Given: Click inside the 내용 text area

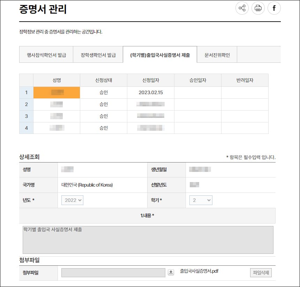Looking at the screenshot, I should coord(147,239).
